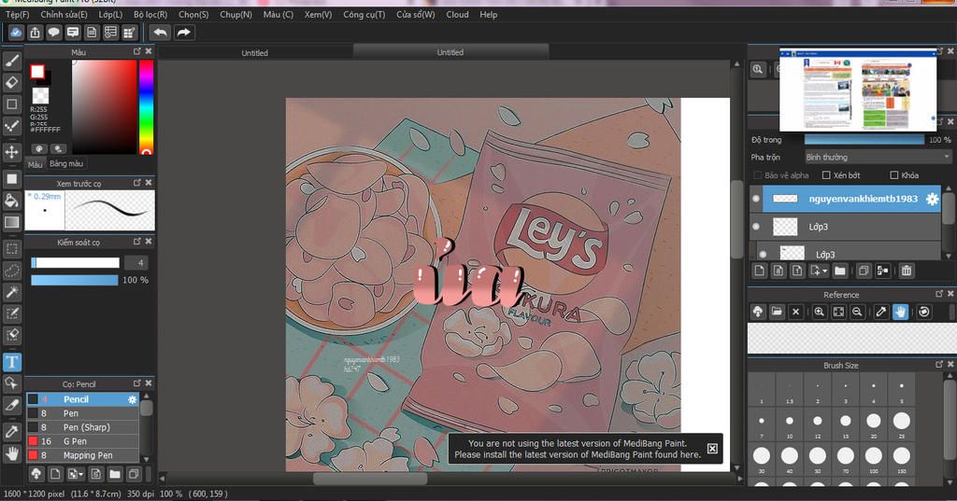Viewport: 957px width, 501px height.
Task: Open the Lớp(L) menu
Action: pyautogui.click(x=110, y=14)
